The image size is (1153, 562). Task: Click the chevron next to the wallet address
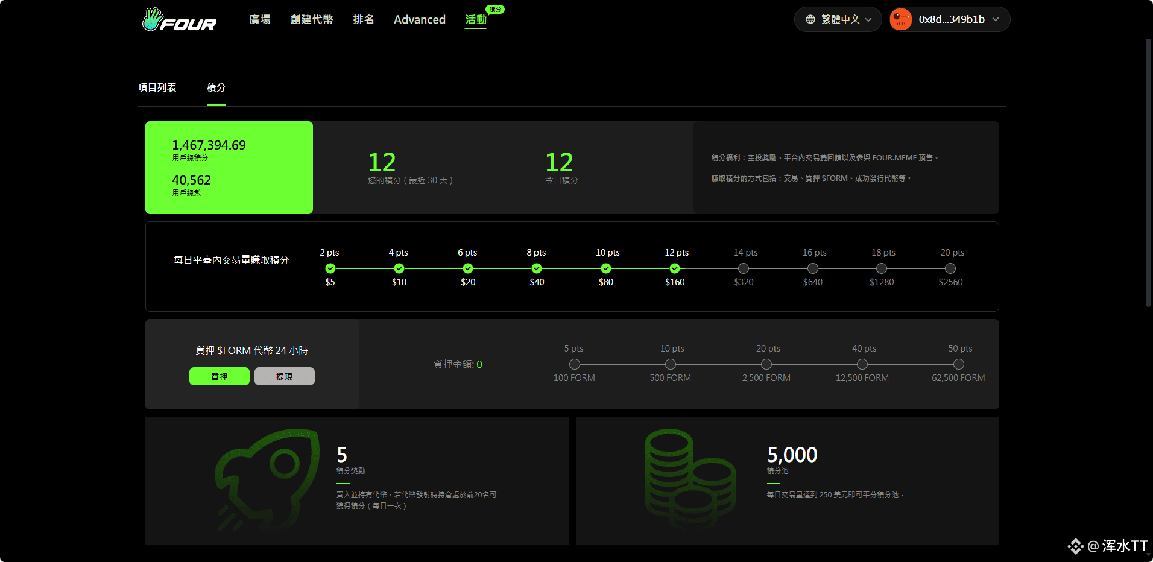[996, 19]
